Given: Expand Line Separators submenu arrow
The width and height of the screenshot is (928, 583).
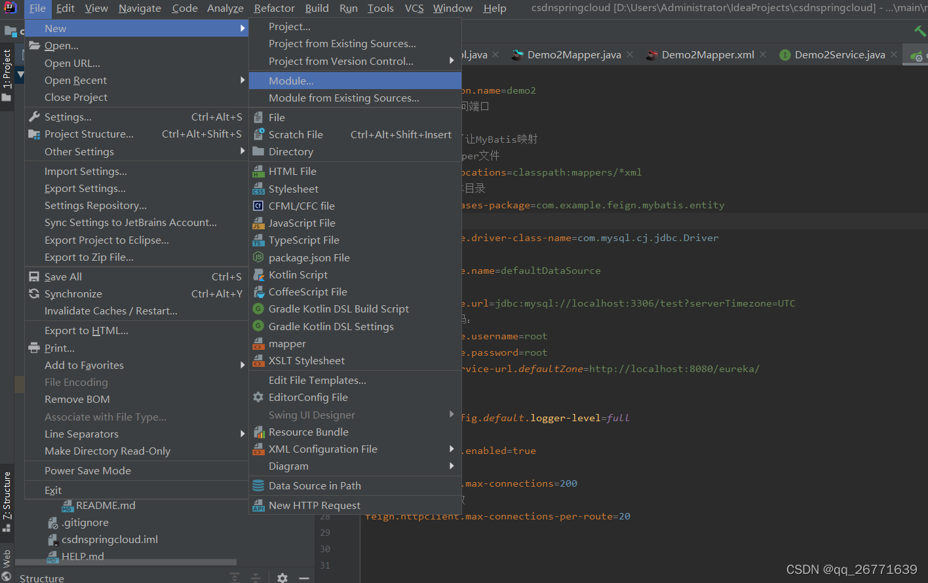Looking at the screenshot, I should (x=242, y=434).
